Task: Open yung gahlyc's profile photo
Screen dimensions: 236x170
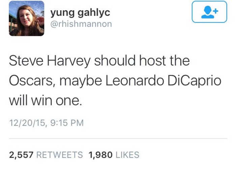Action: [27, 18]
